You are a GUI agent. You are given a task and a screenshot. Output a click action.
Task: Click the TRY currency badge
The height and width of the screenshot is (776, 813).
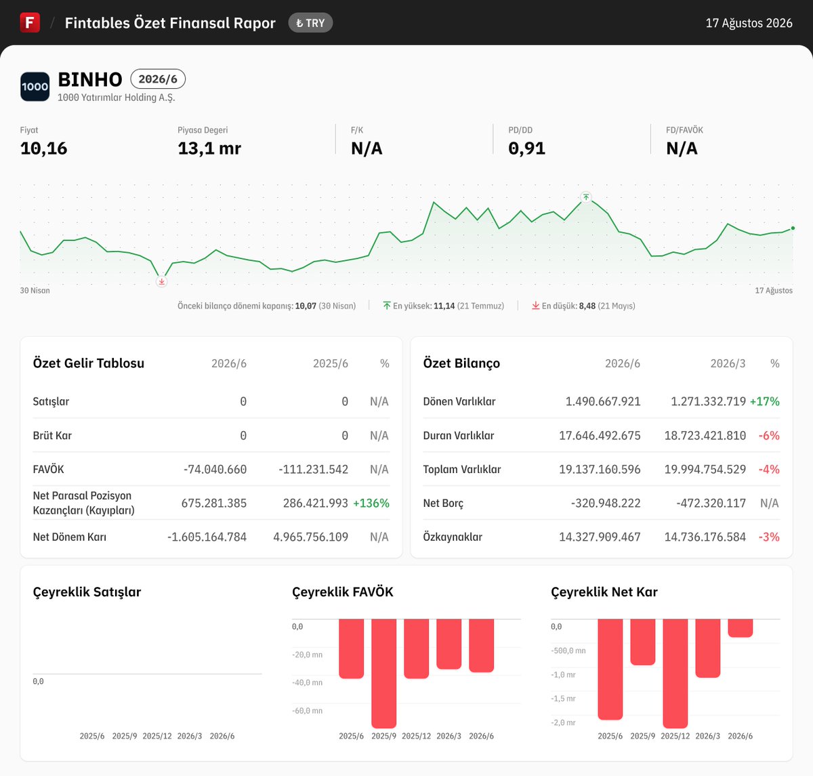(x=310, y=23)
